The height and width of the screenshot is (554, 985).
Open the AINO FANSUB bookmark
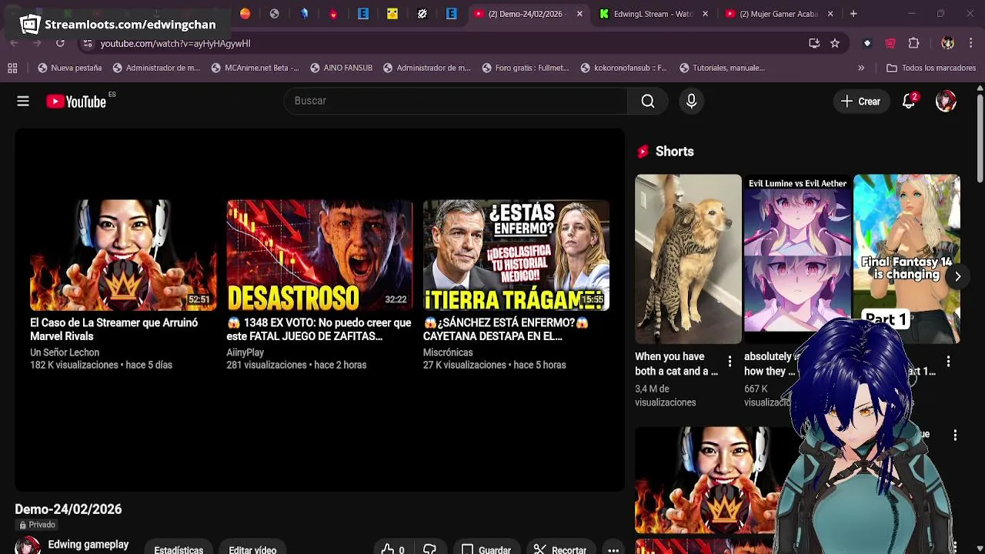point(341,68)
